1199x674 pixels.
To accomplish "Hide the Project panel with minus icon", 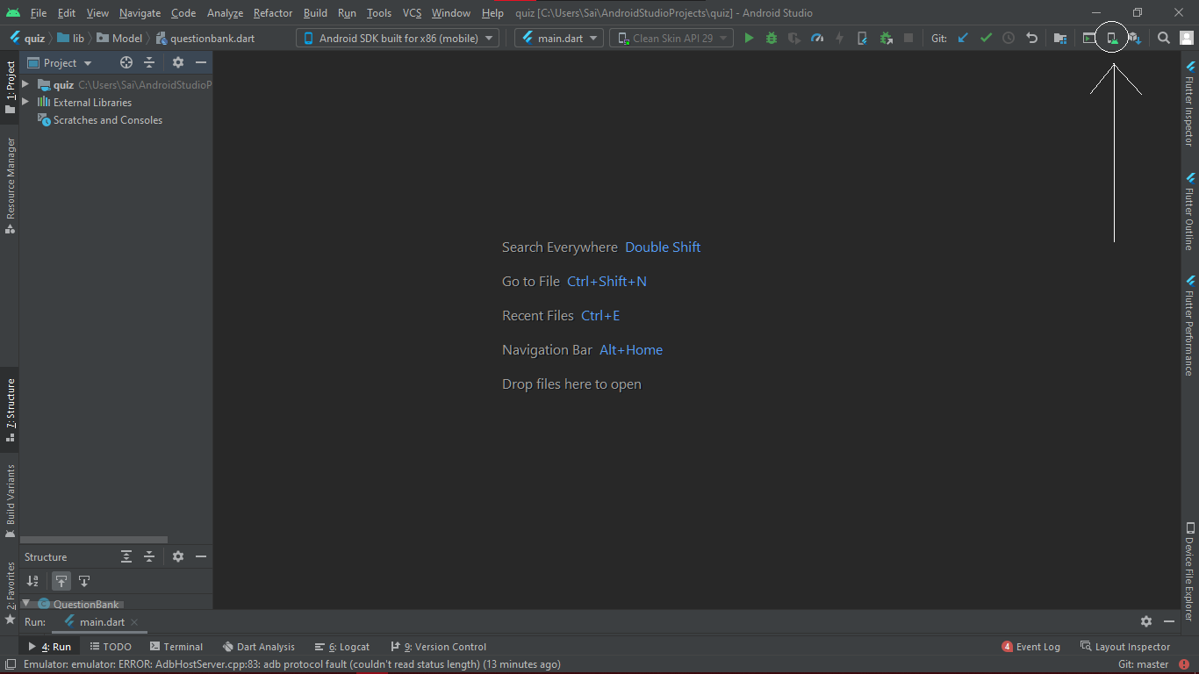I will coord(201,62).
